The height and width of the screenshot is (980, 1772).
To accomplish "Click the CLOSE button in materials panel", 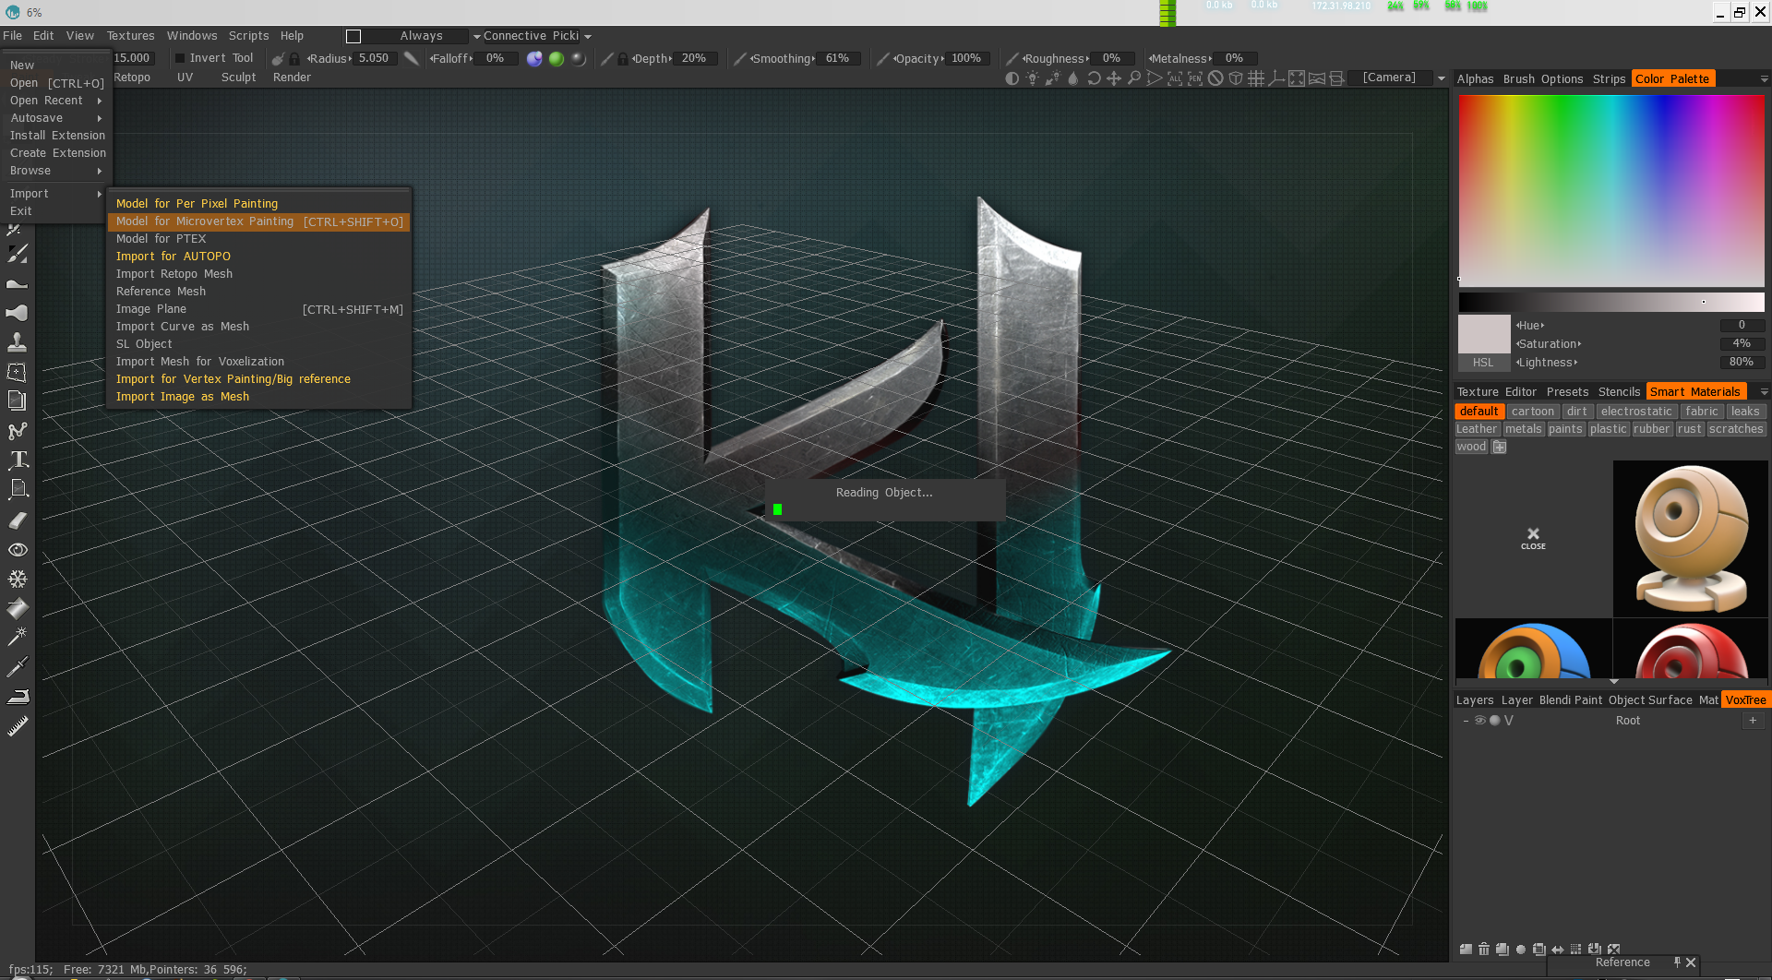I will pos(1533,539).
